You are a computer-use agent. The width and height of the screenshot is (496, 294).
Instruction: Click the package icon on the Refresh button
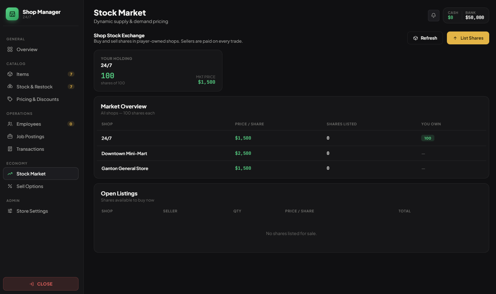tap(415, 38)
